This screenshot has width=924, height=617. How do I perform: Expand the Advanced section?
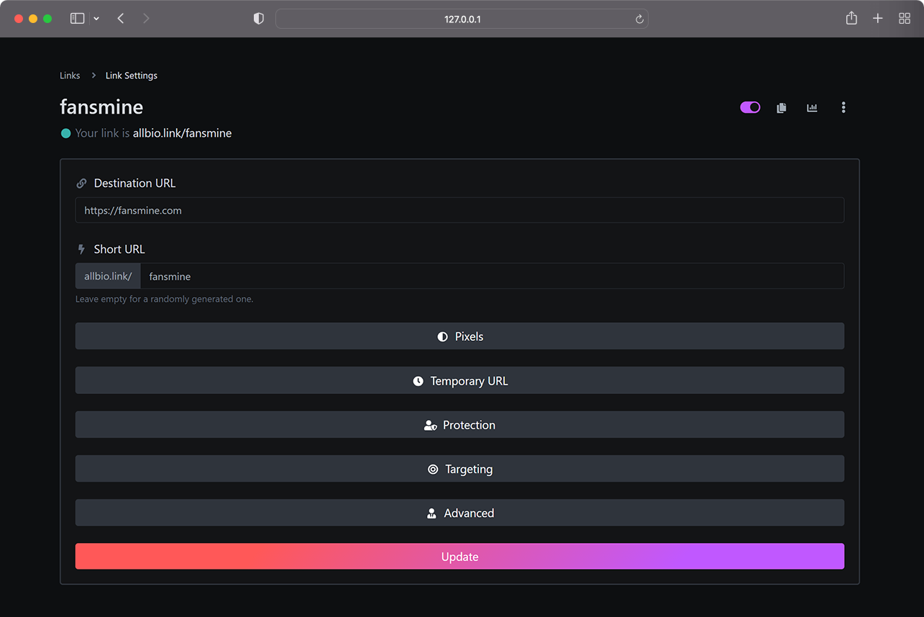pyautogui.click(x=459, y=513)
